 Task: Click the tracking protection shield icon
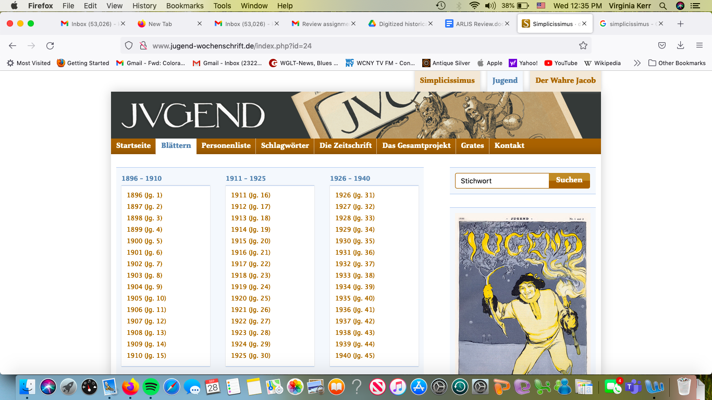coord(129,46)
